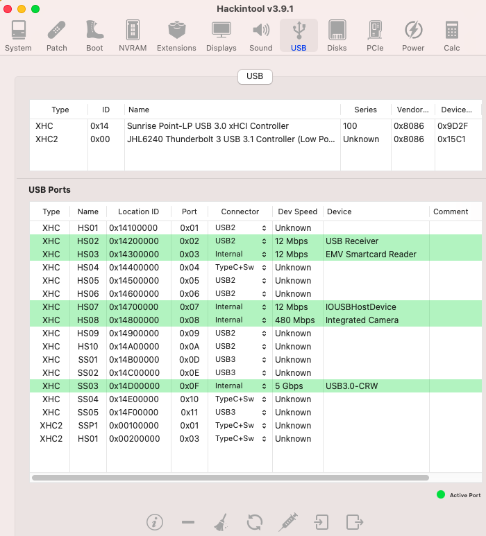Image resolution: width=486 pixels, height=536 pixels.
Task: Open the Disks toolbar section
Action: [x=337, y=35]
